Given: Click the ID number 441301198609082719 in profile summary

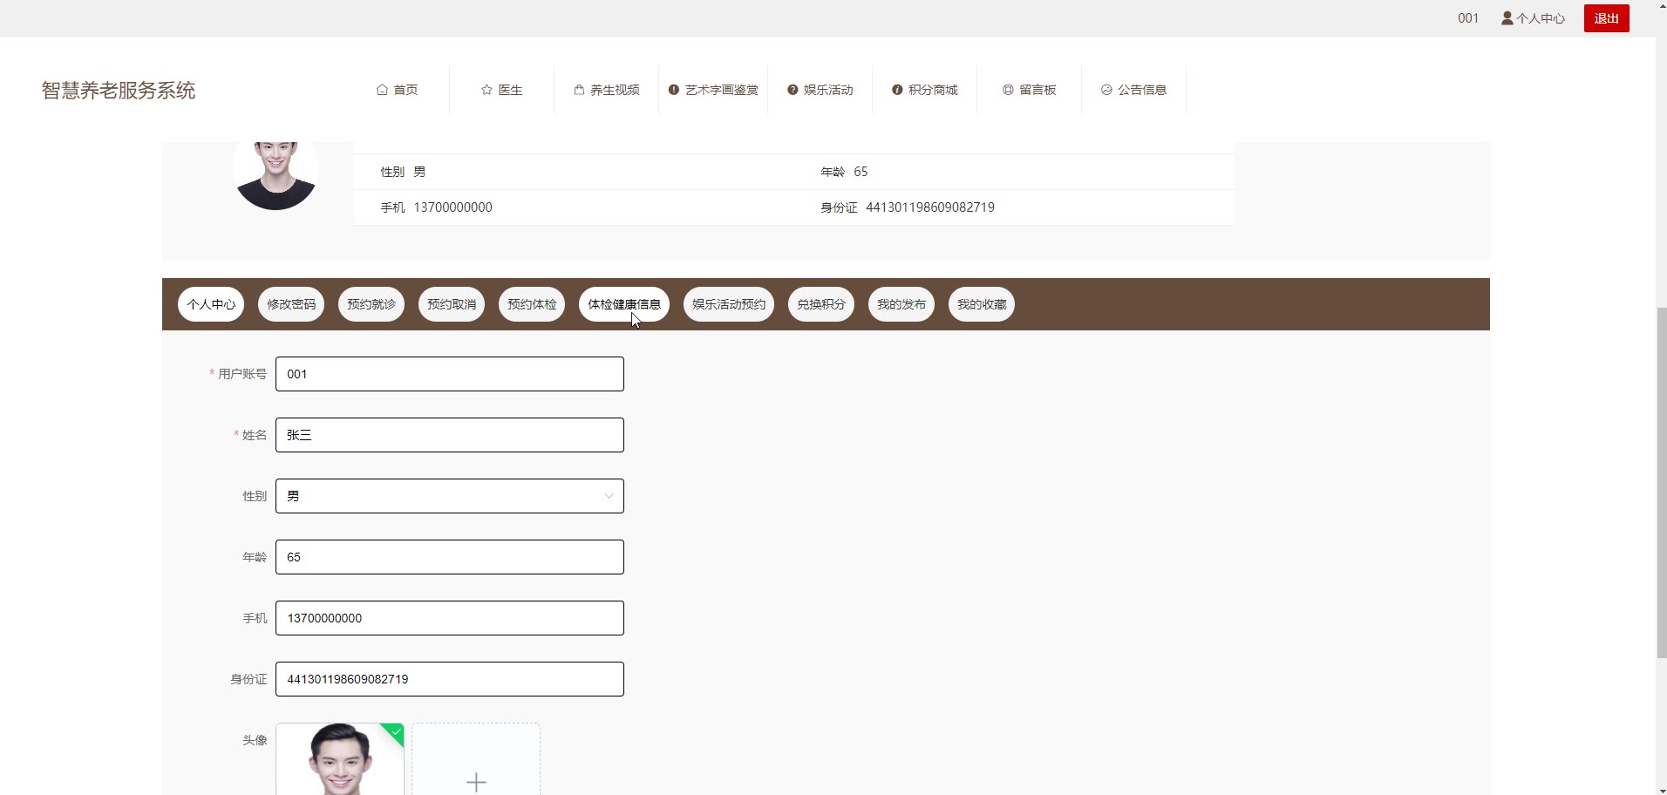Looking at the screenshot, I should 930,207.
